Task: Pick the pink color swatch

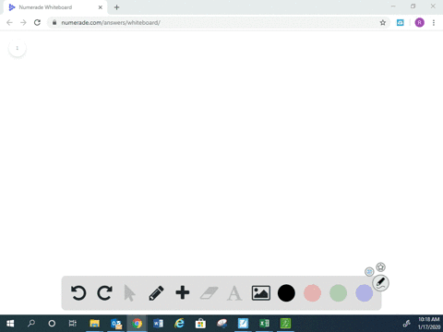Action: [312, 293]
